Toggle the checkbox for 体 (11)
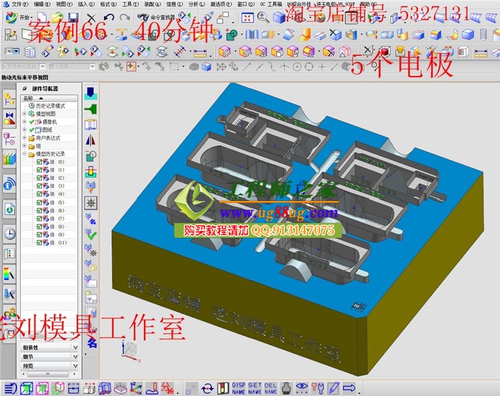The width and height of the screenshot is (500, 396). (x=39, y=242)
